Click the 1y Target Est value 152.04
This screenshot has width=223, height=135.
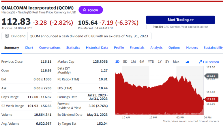(102, 124)
